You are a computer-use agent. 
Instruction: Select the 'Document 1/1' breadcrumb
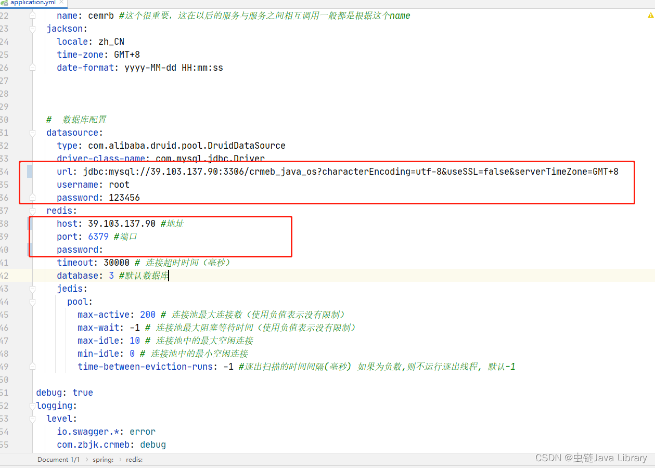click(x=58, y=460)
